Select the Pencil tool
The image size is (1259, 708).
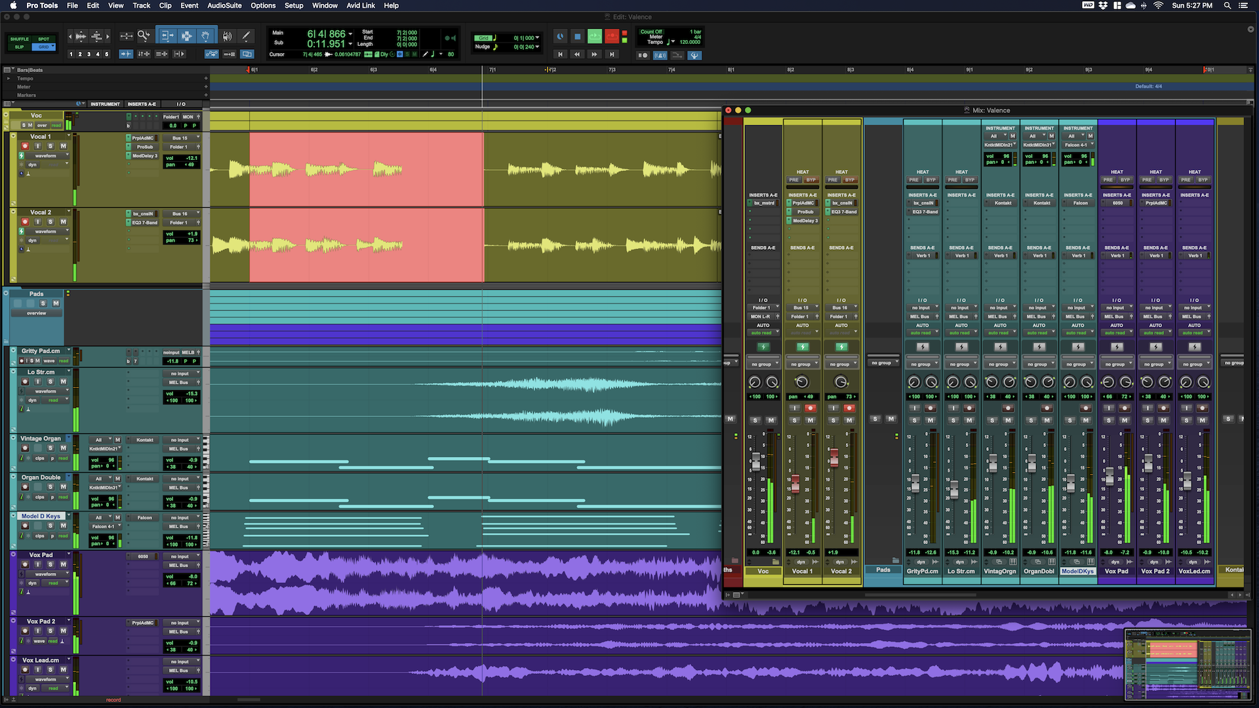[x=247, y=36]
